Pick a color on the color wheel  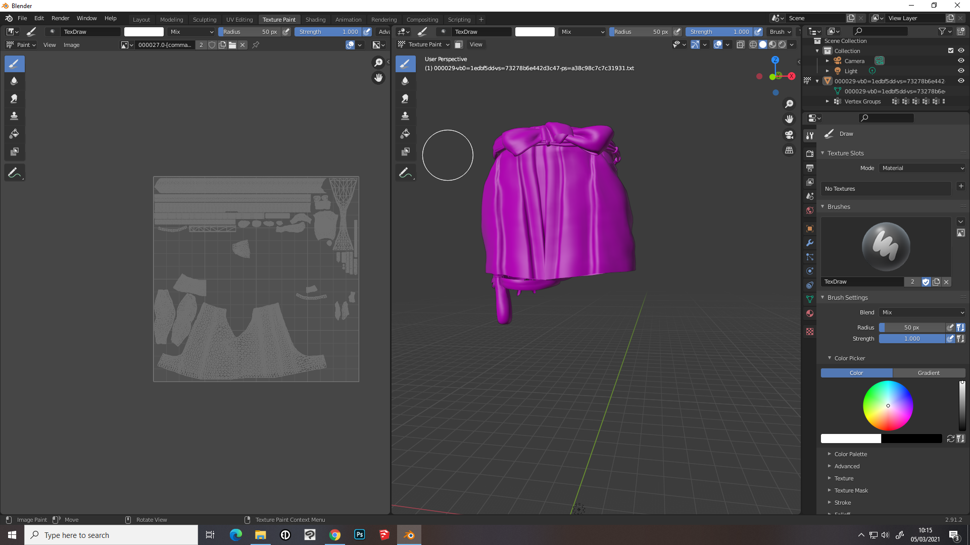click(888, 406)
